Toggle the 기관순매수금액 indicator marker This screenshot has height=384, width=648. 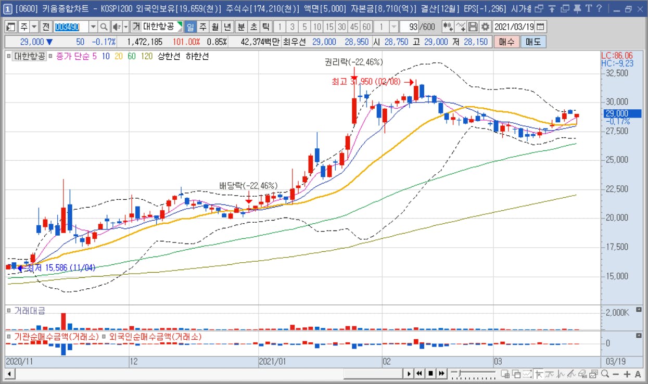pos(9,337)
